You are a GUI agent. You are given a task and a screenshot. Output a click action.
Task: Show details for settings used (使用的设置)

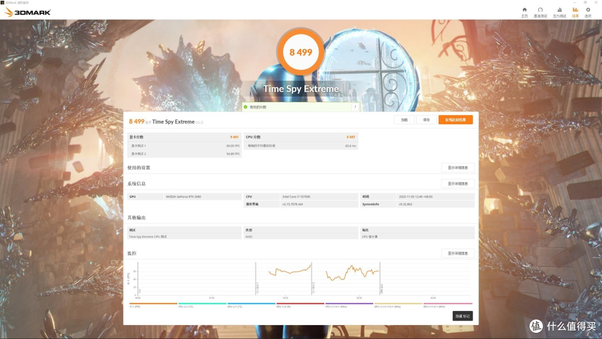tap(458, 168)
